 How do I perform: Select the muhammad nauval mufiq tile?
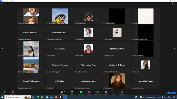pyautogui.click(x=60, y=32)
